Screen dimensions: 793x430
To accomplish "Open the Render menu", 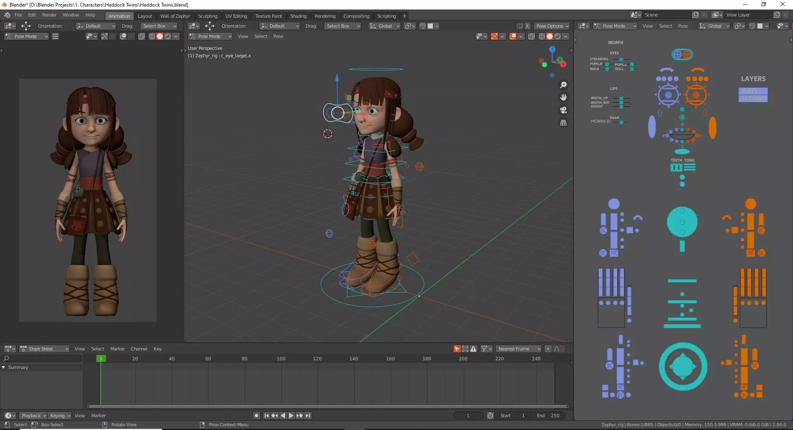I will [49, 15].
